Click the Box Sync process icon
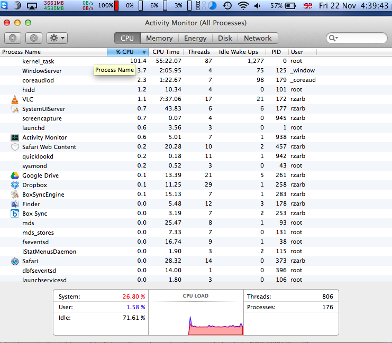This screenshot has height=343, width=392. [15, 214]
